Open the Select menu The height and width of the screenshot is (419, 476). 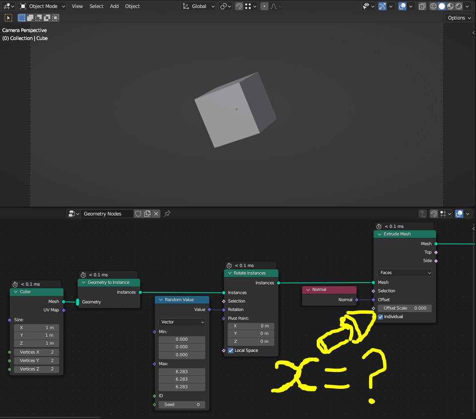[x=96, y=6]
